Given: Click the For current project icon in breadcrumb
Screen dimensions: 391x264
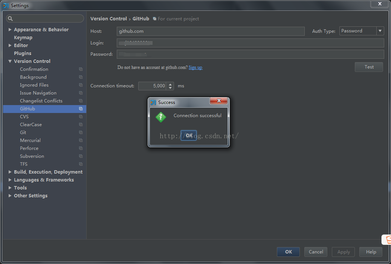Looking at the screenshot, I should point(154,19).
